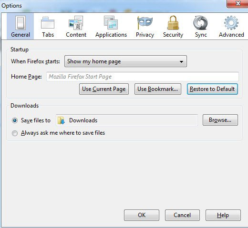This screenshot has width=248, height=228.
Task: Click the Use Bookmark button
Action: click(158, 89)
